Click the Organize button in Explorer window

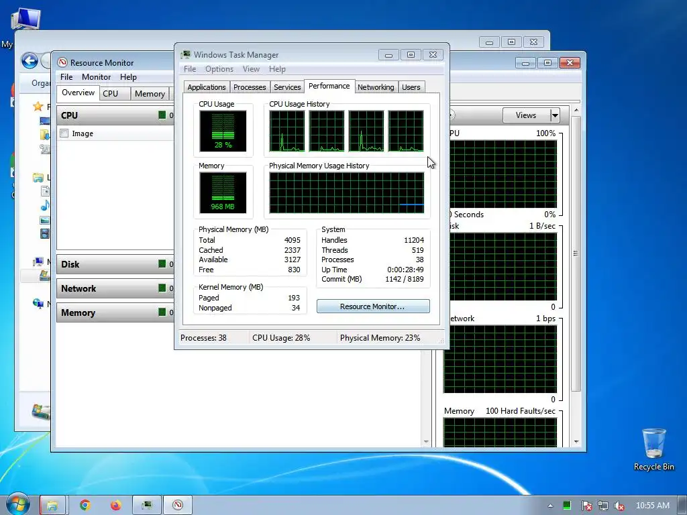coord(40,82)
